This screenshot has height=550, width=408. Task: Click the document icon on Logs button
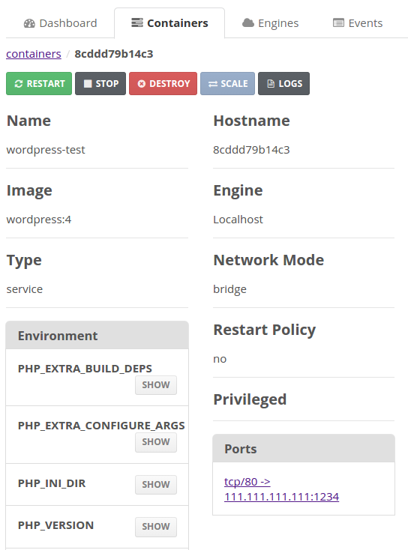(x=271, y=84)
